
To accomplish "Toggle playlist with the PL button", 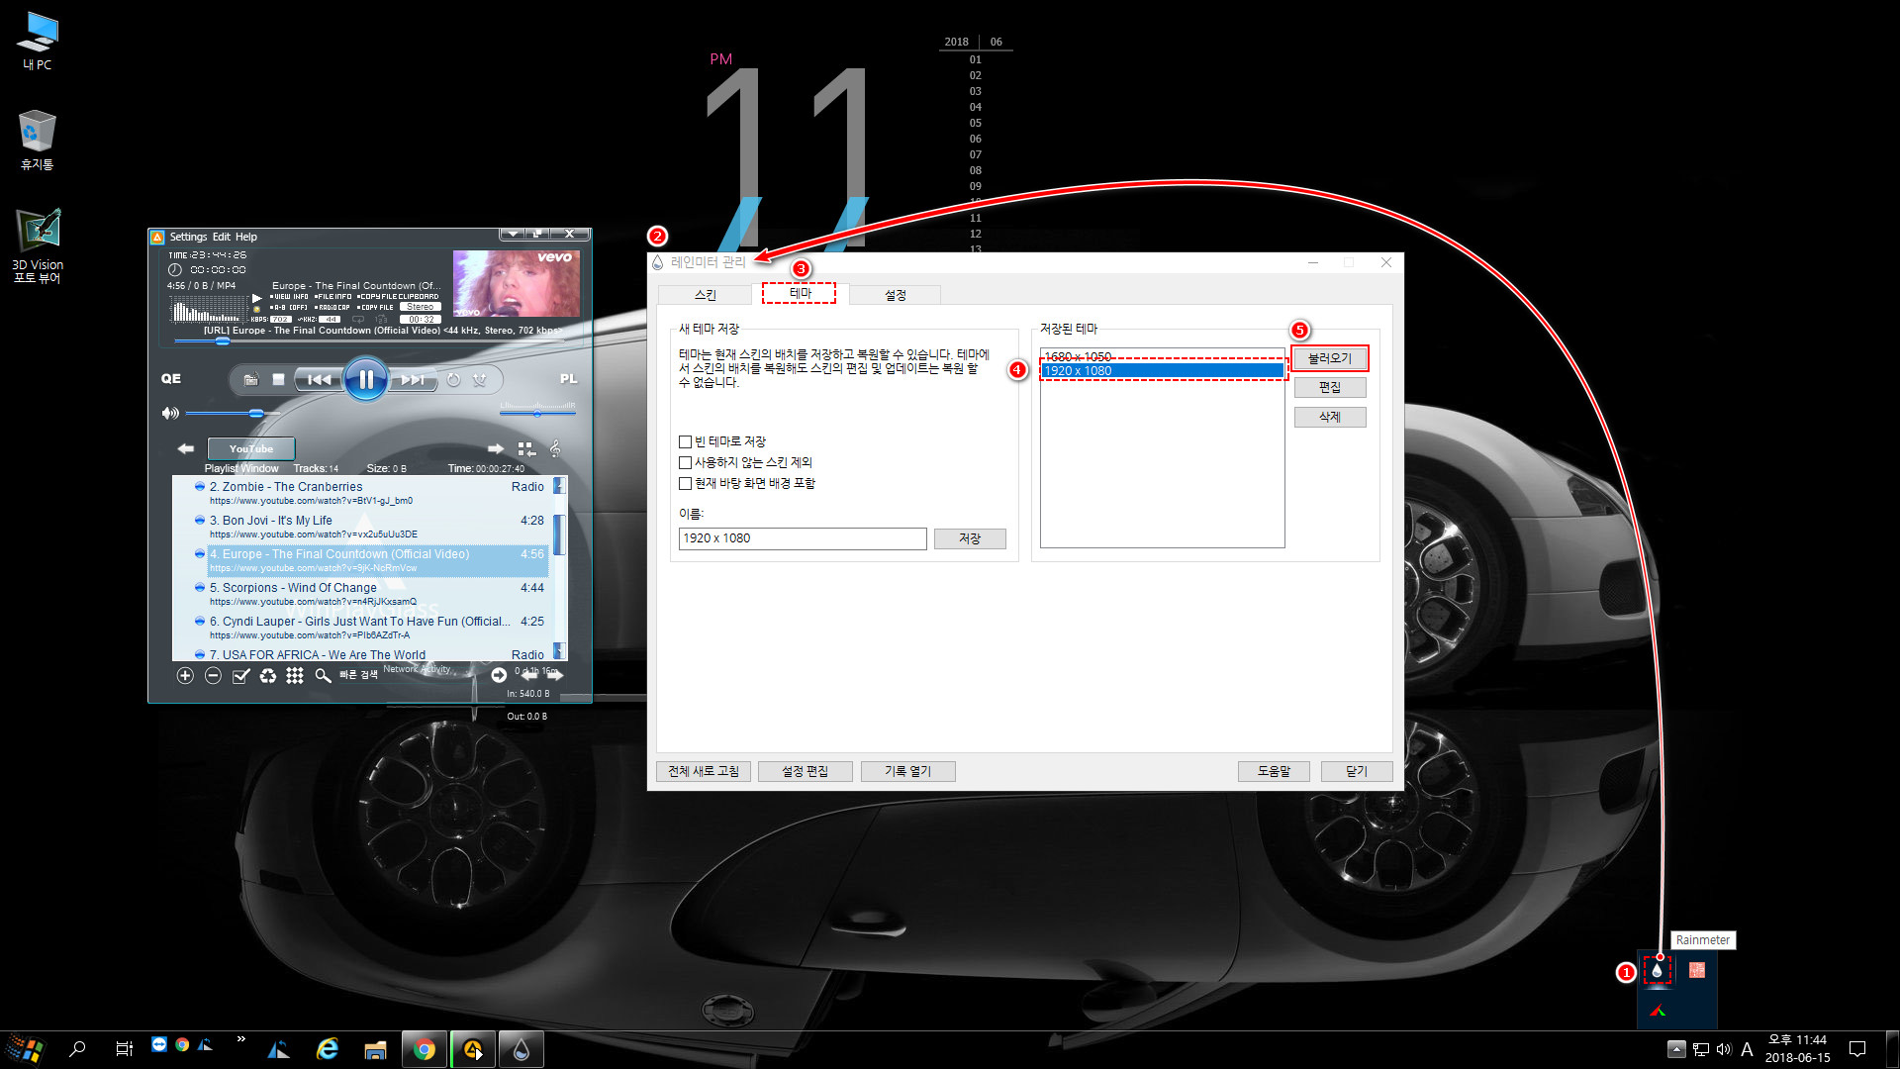I will coord(568,378).
